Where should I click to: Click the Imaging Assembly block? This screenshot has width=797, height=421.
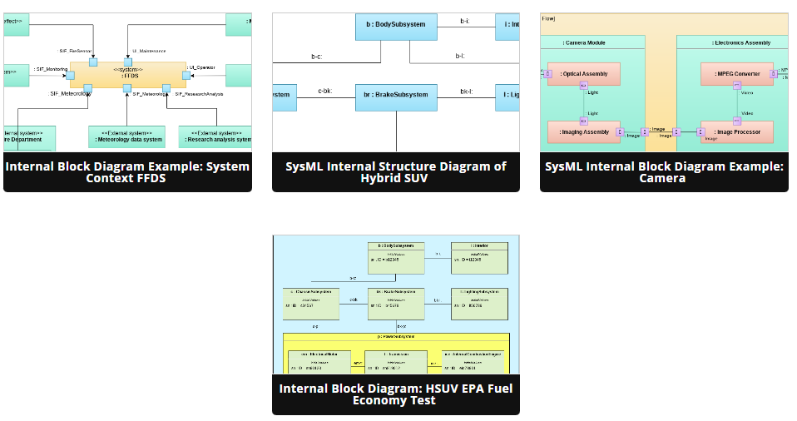[583, 131]
